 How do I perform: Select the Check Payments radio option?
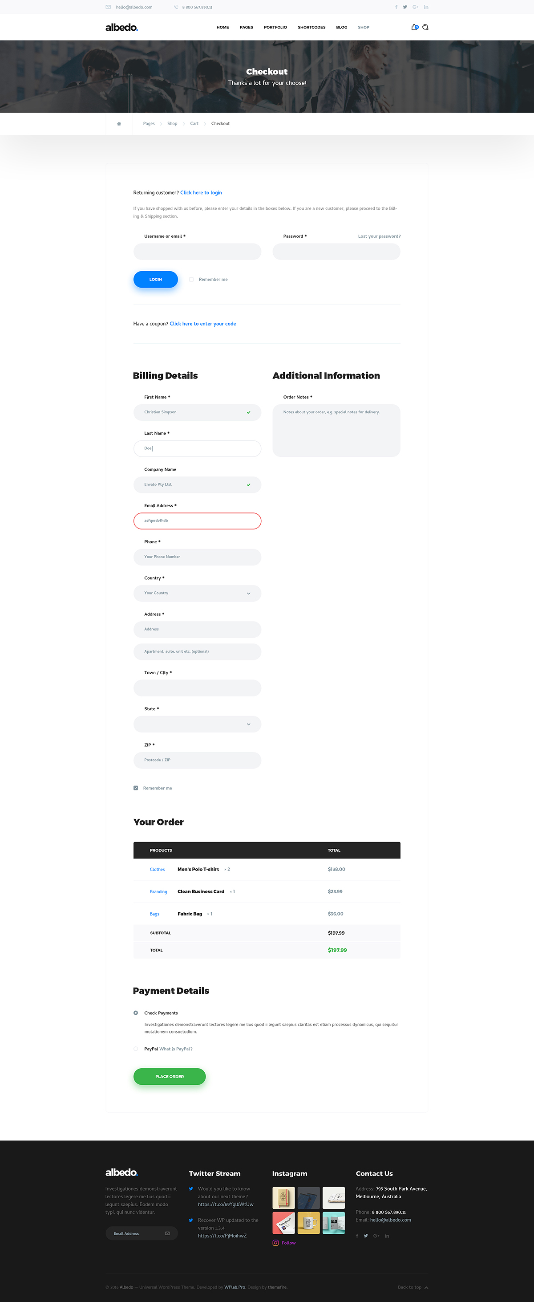tap(136, 1013)
